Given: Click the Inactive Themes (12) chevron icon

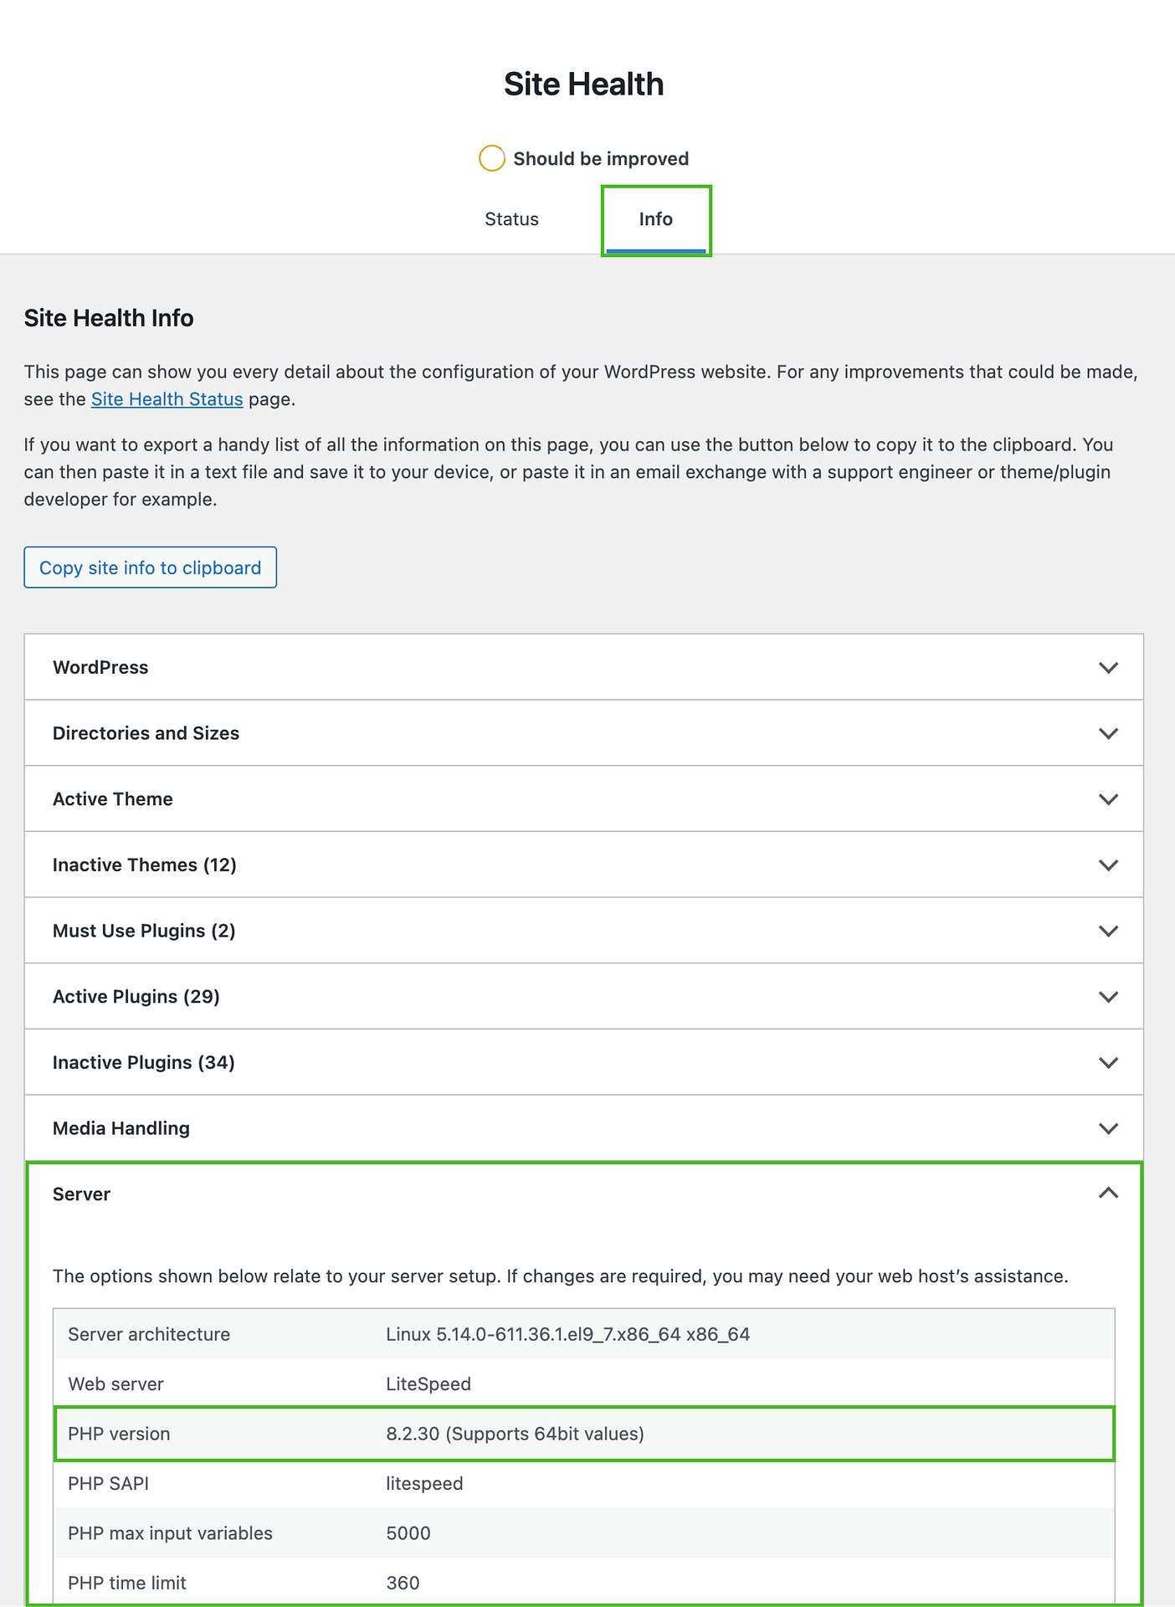Looking at the screenshot, I should pyautogui.click(x=1108, y=865).
